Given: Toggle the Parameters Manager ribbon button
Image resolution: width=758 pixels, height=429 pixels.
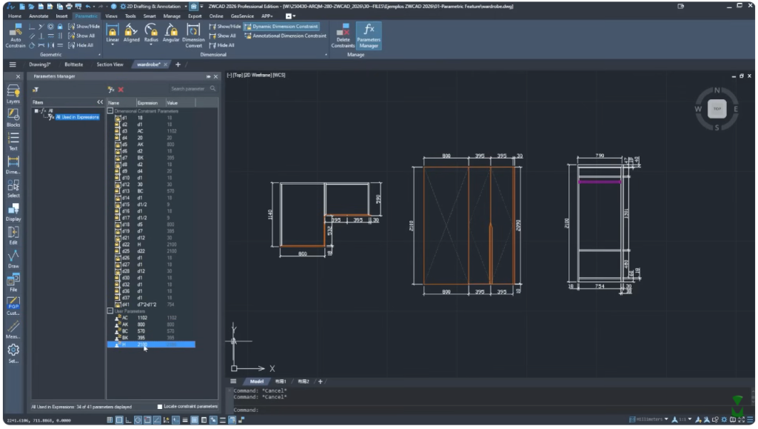Looking at the screenshot, I should pos(369,36).
